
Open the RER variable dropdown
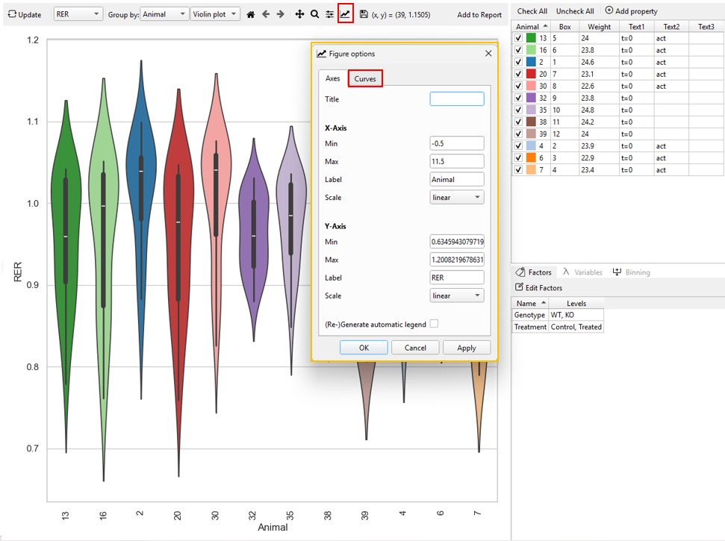(x=78, y=14)
